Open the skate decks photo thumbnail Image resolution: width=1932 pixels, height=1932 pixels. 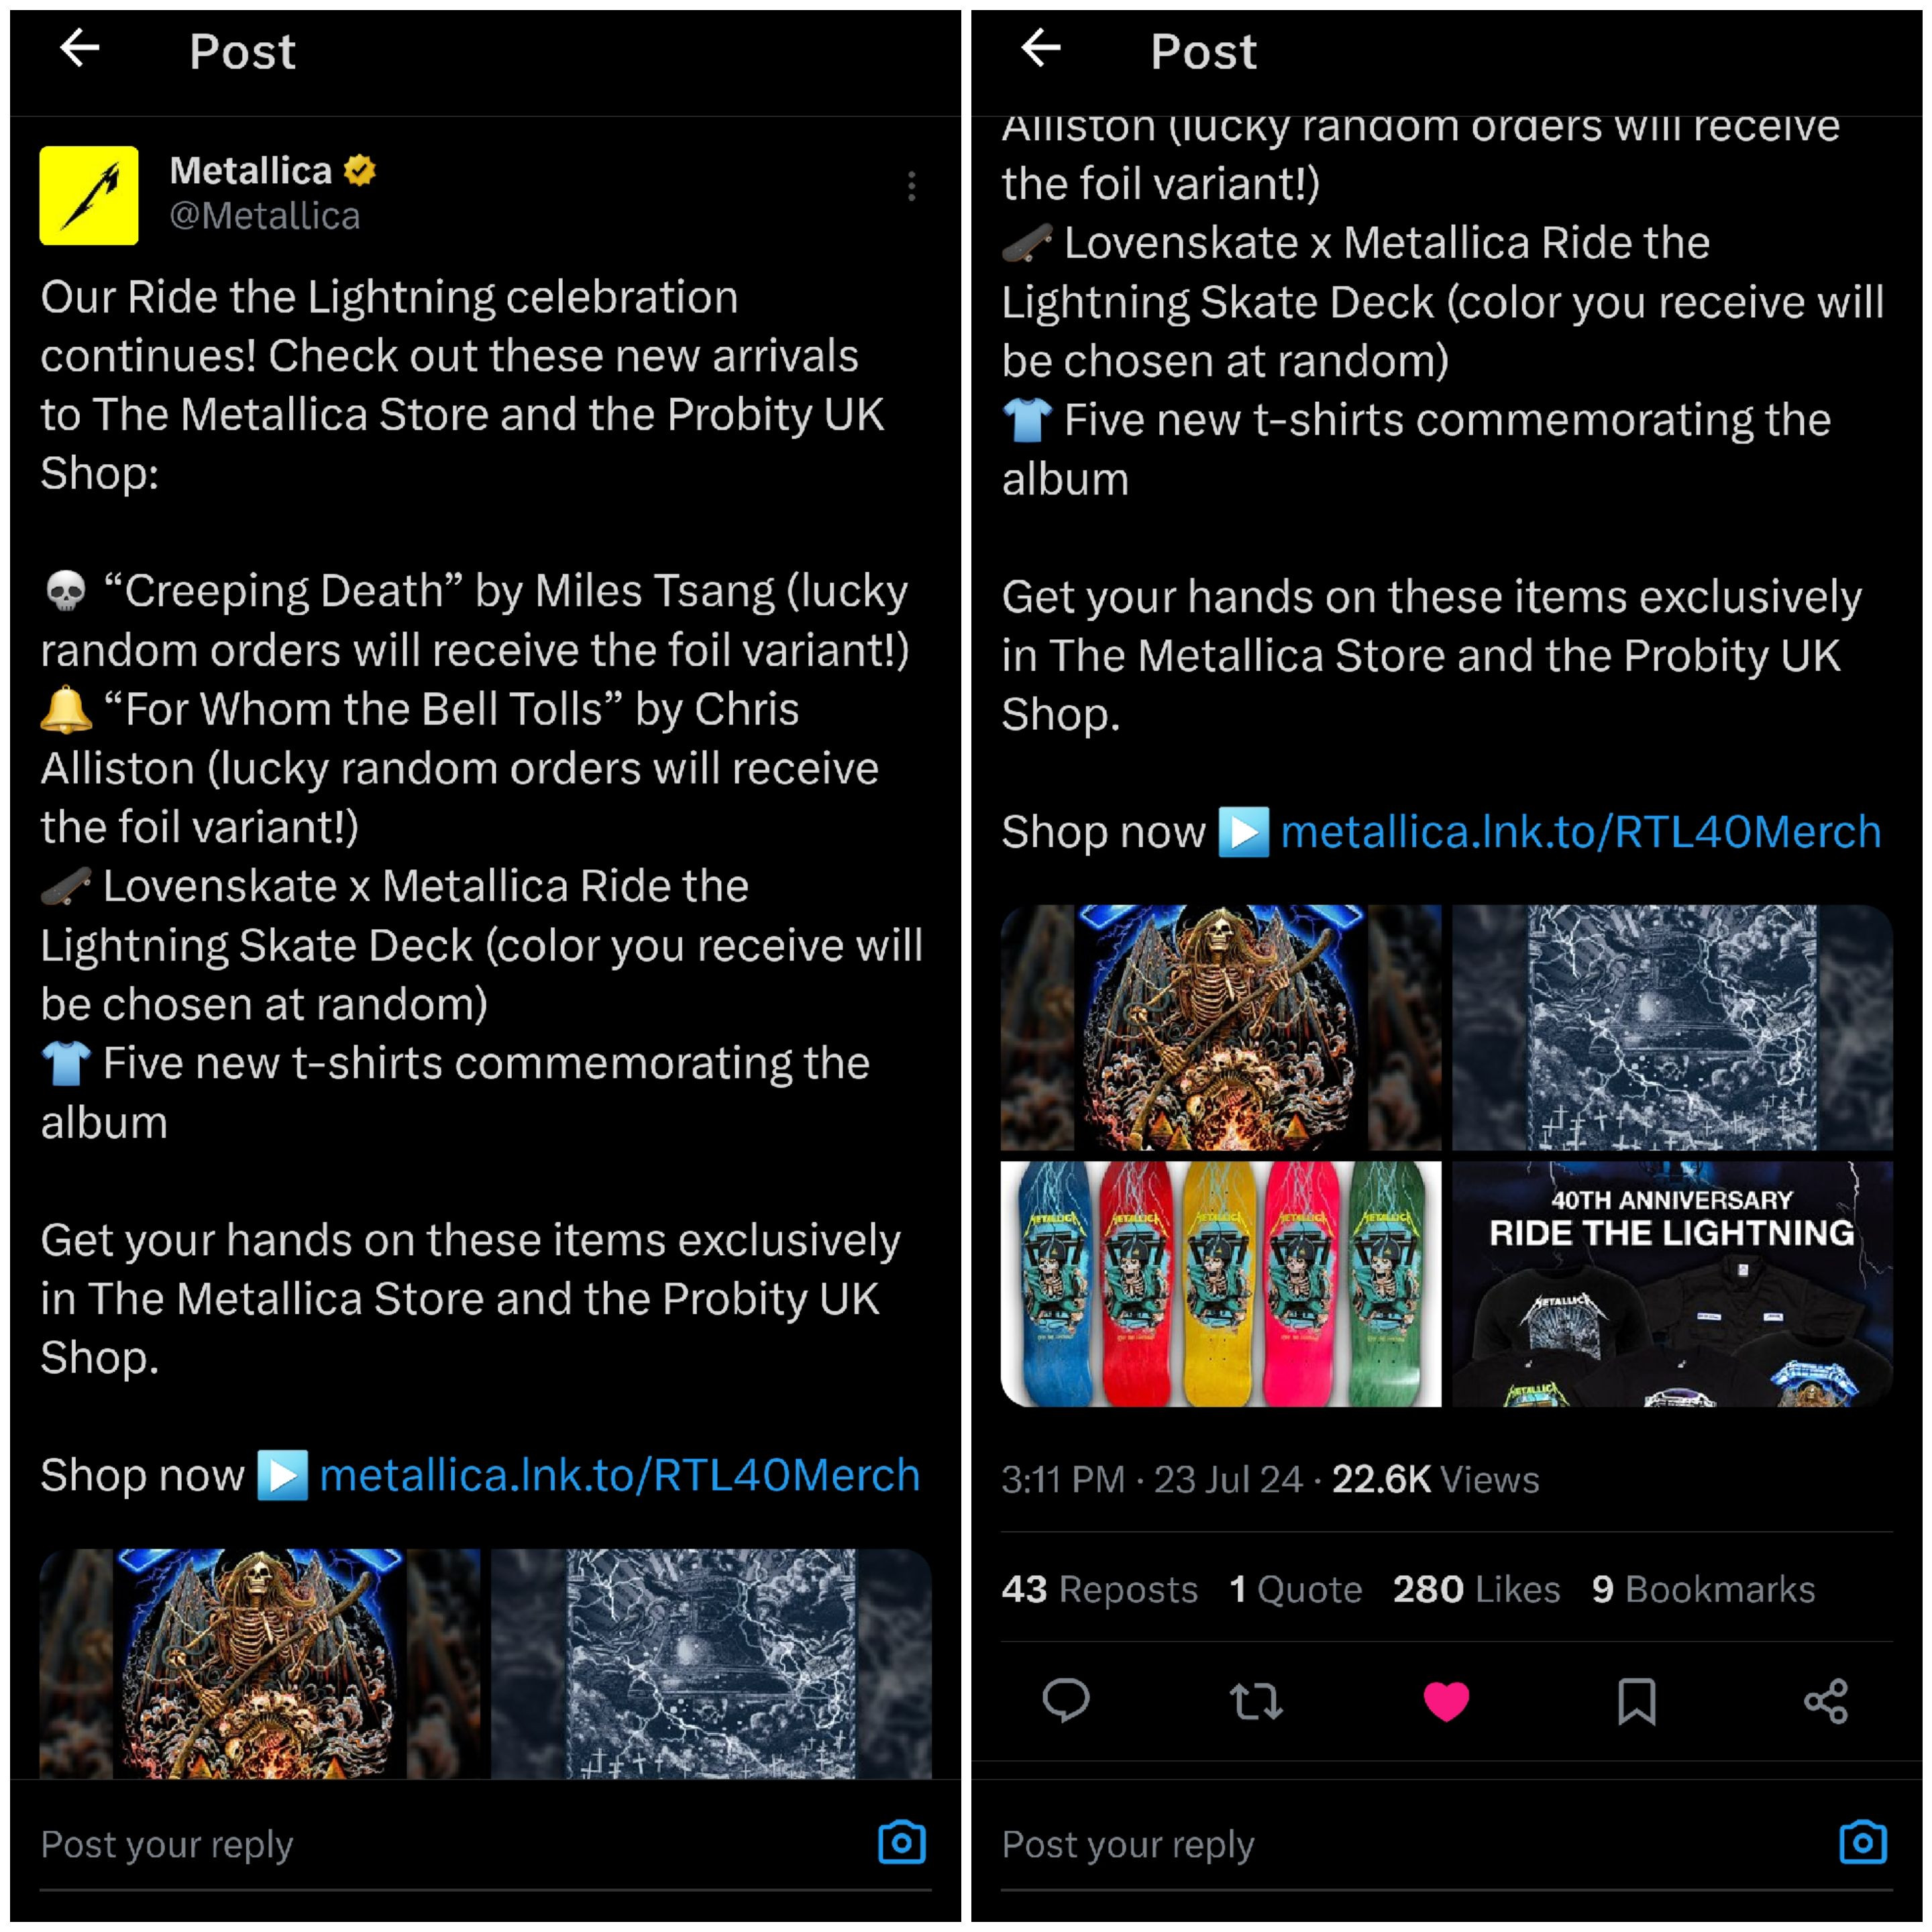point(1221,1284)
